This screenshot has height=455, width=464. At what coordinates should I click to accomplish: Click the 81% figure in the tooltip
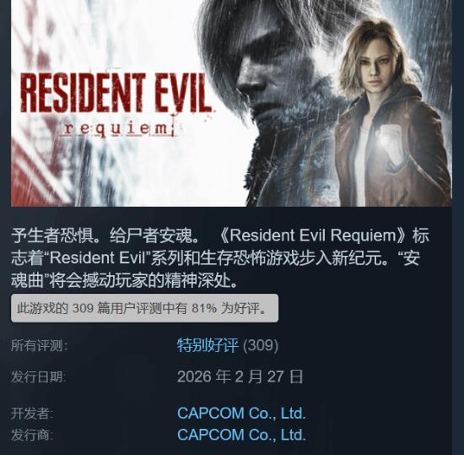(204, 308)
